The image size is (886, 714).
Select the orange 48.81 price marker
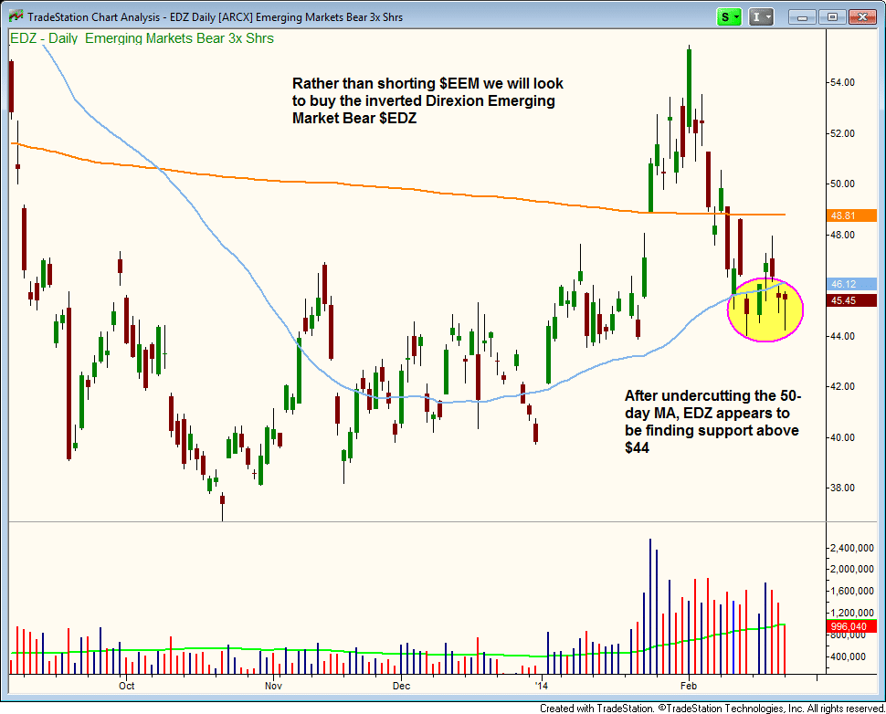(842, 215)
